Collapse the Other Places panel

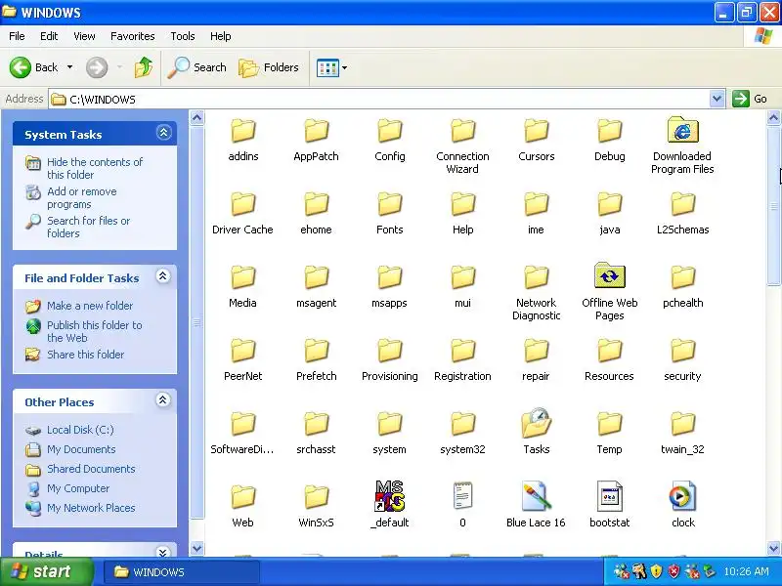point(163,400)
